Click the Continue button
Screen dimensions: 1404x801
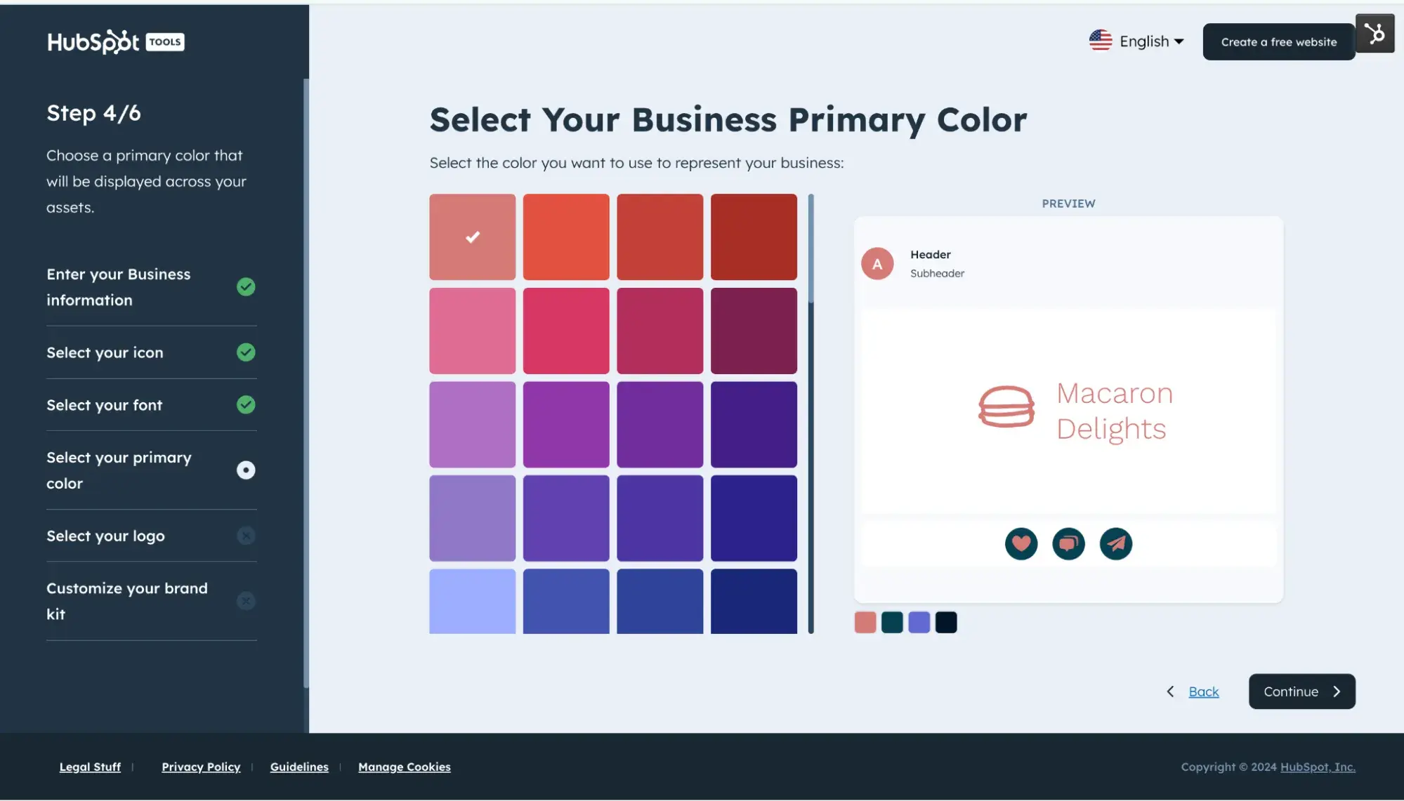tap(1301, 691)
